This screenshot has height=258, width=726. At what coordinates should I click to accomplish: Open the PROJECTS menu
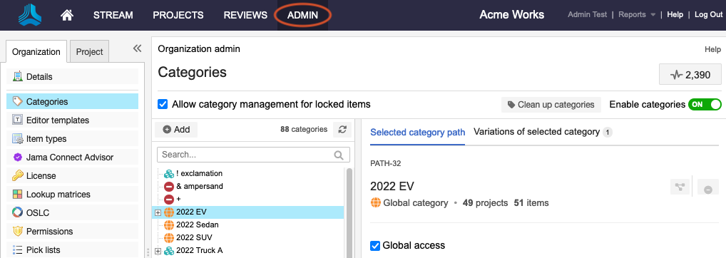click(178, 15)
